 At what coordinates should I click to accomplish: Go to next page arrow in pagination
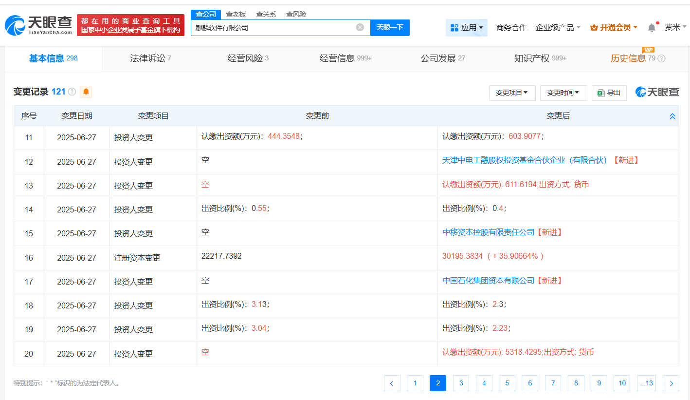click(671, 383)
